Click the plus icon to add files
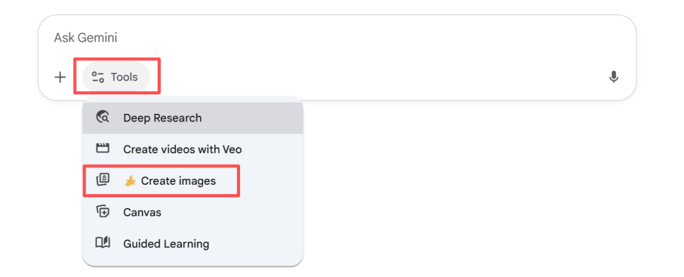This screenshot has height=277, width=684. tap(60, 77)
